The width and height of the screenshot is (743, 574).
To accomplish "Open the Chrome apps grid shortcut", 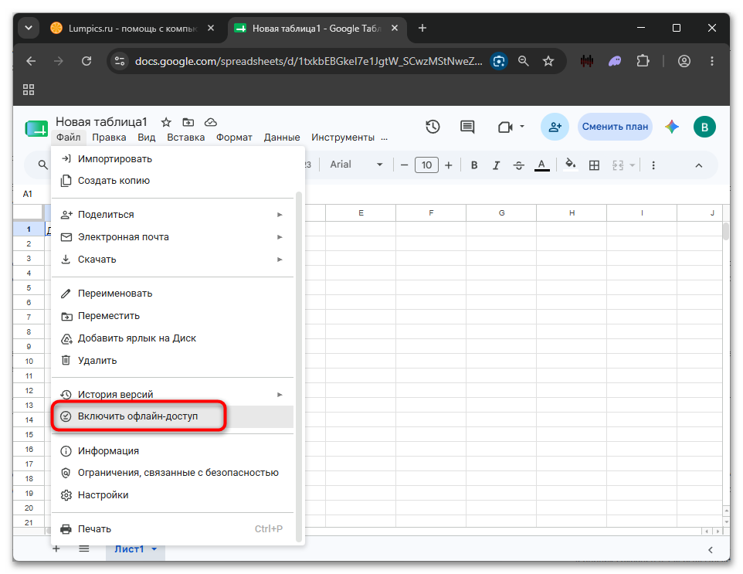I will pos(29,90).
